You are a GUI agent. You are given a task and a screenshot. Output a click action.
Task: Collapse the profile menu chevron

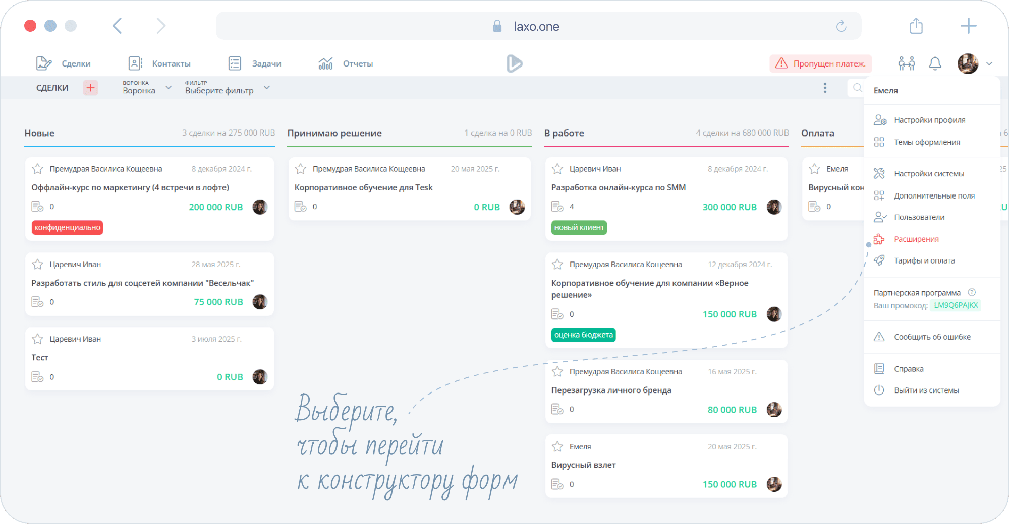pyautogui.click(x=989, y=63)
